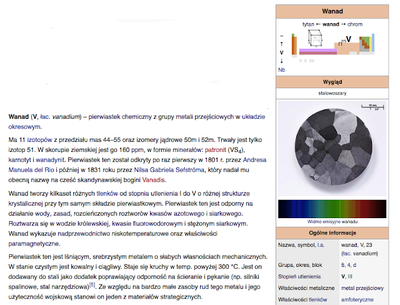This screenshot has height=305, width=400.
Task: Go to 'tytan' in infobox navigation
Action: point(308,24)
